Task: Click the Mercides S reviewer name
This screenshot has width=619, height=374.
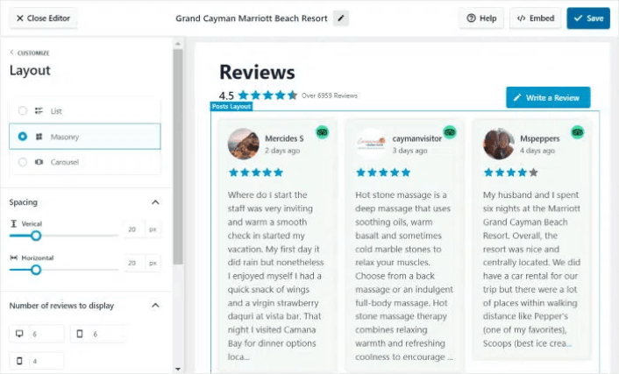Action: click(284, 138)
